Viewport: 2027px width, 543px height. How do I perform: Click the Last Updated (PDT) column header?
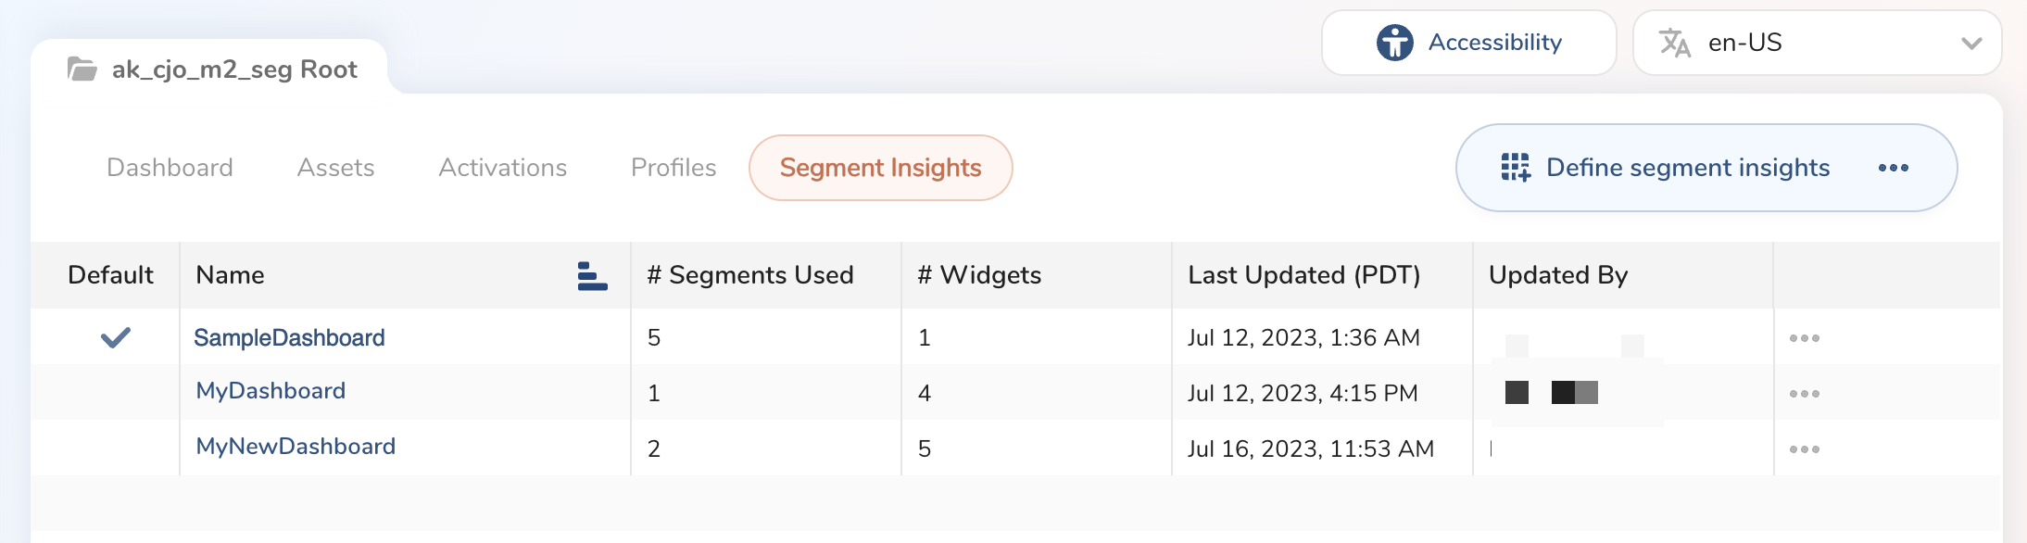pos(1303,275)
